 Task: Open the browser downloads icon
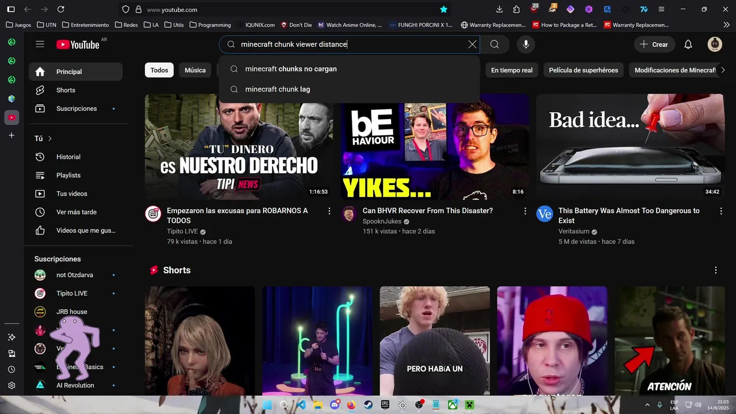click(499, 9)
